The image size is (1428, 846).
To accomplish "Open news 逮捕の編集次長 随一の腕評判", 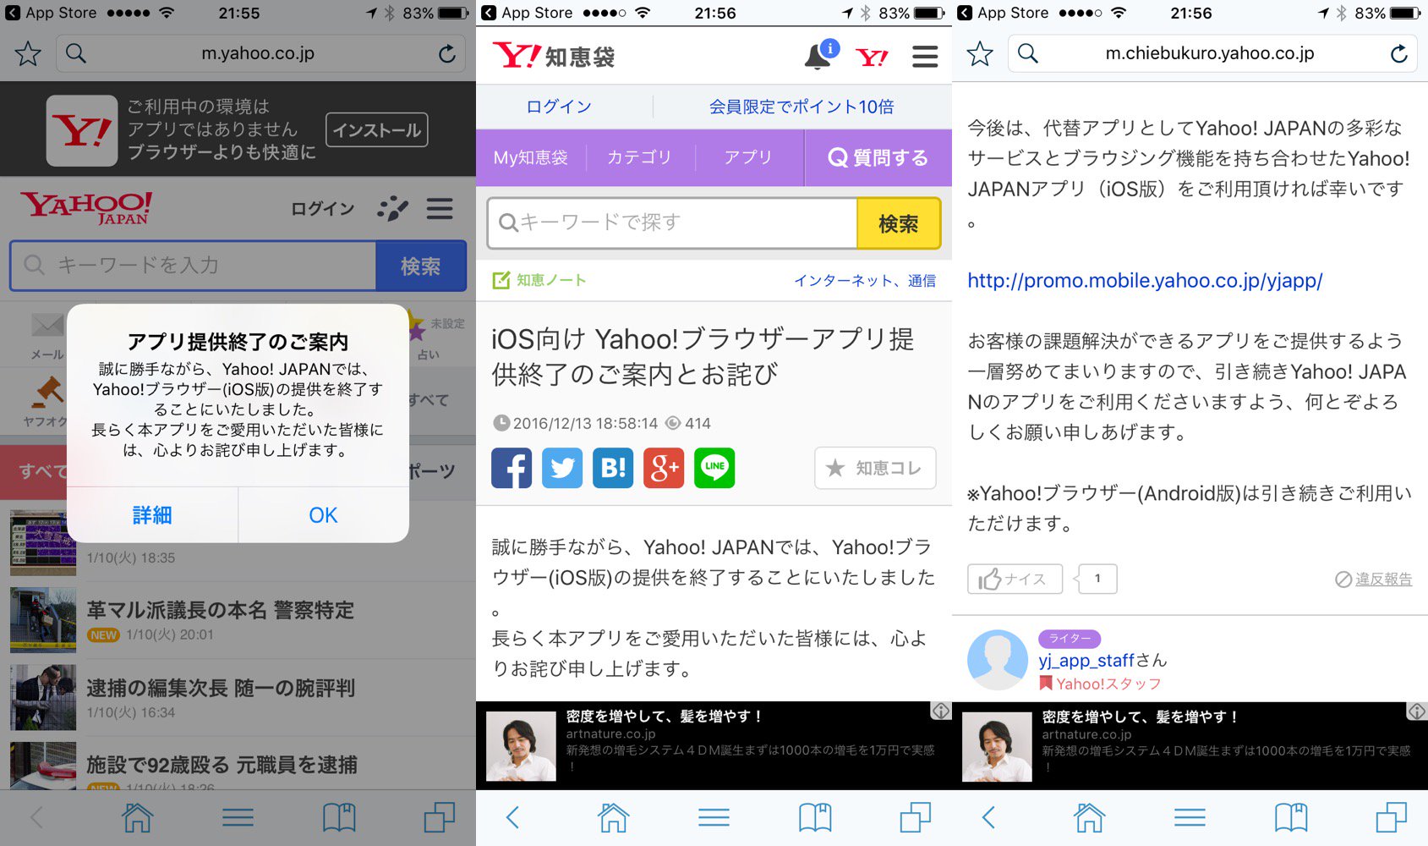I will tap(220, 688).
